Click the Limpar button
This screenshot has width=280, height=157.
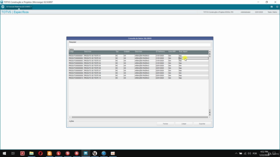click(x=184, y=124)
